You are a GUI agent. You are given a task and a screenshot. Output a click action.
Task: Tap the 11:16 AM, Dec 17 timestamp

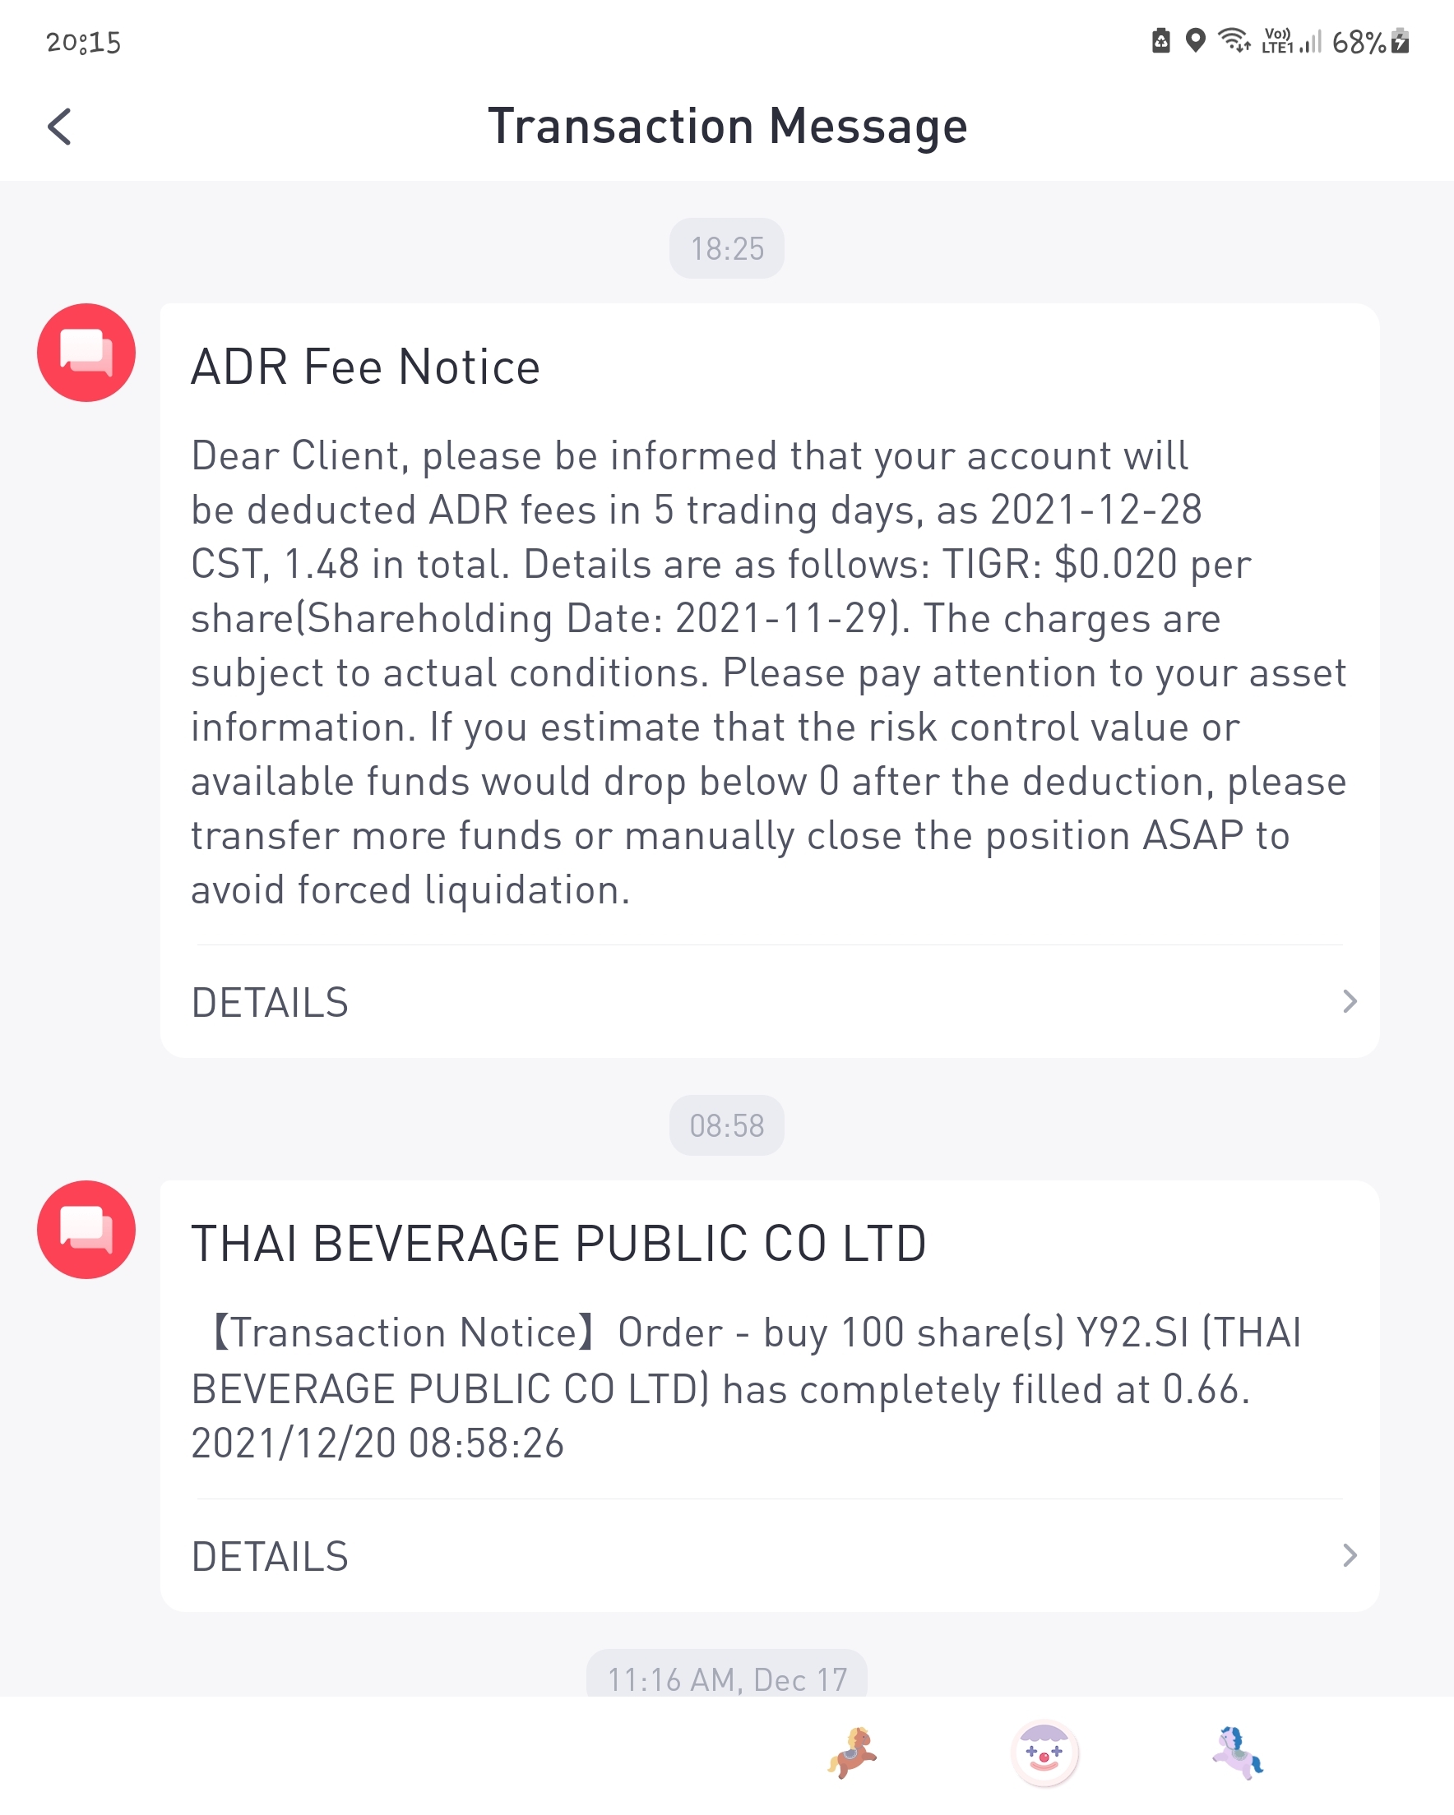[x=726, y=1675]
